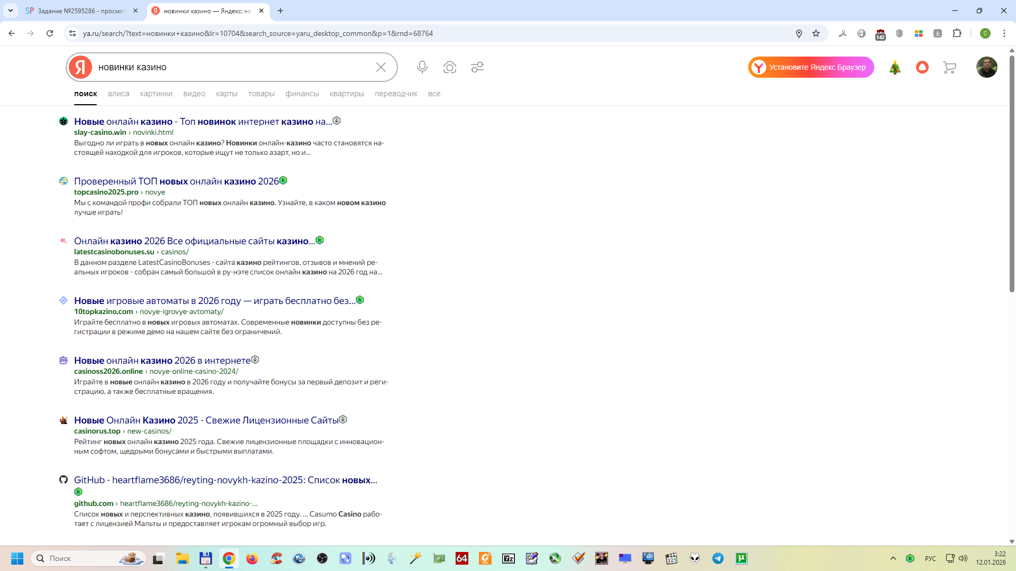Show hidden system tray icons chevron
Viewport: 1016px width, 571px height.
(x=893, y=558)
